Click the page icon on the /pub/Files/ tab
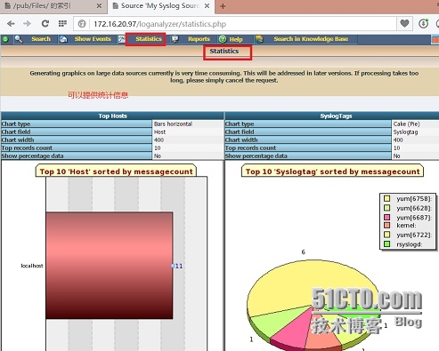Viewport: 439px width, 351px height. [x=8, y=5]
